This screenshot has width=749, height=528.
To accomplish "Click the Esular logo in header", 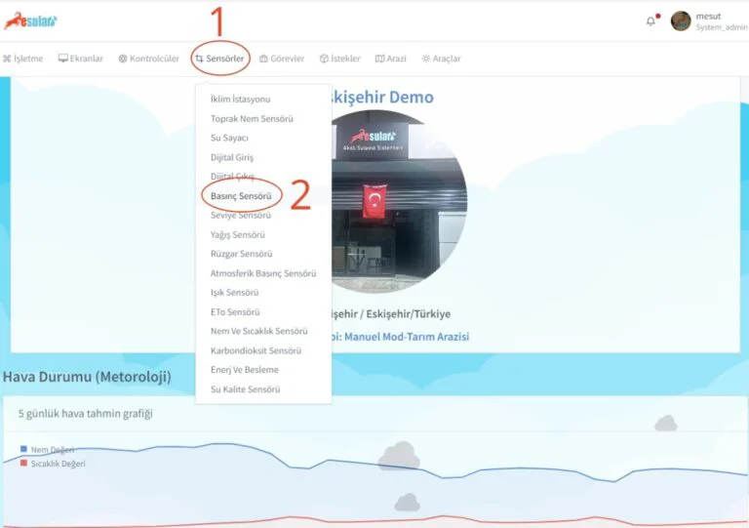I will point(31,20).
